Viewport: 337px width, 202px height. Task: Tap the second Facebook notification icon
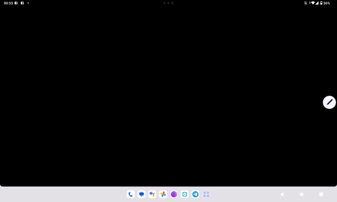pyautogui.click(x=22, y=3)
